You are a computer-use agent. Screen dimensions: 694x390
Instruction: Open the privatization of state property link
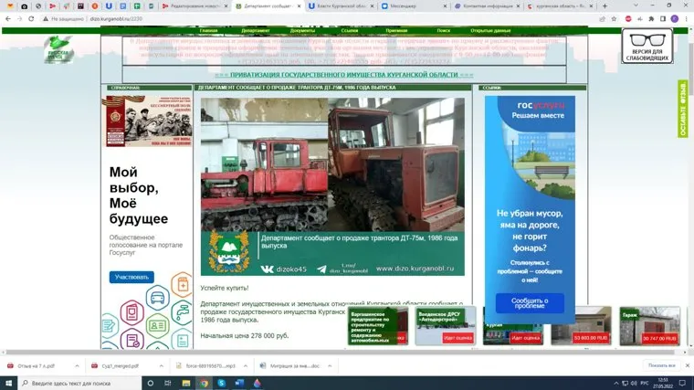343,75
